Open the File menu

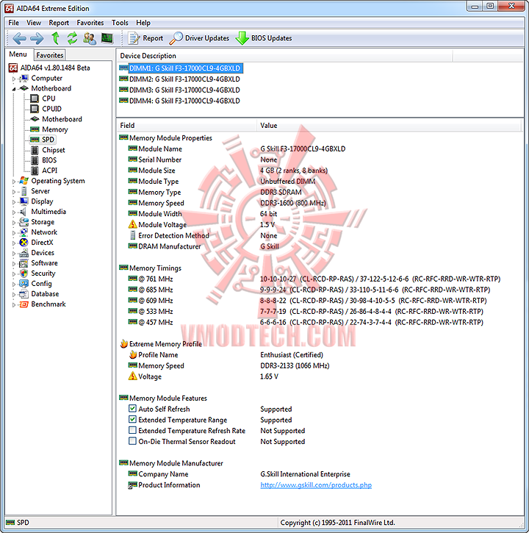point(13,23)
